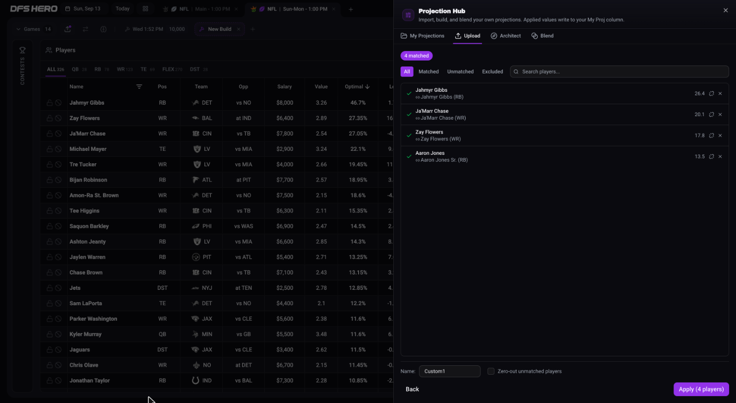Open the Blend tab

coord(542,36)
